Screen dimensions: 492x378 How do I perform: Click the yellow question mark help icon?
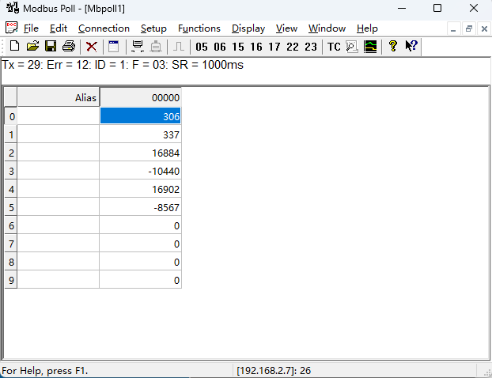point(392,47)
